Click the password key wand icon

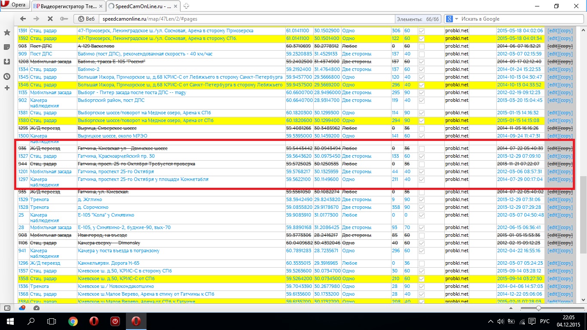coord(64,19)
